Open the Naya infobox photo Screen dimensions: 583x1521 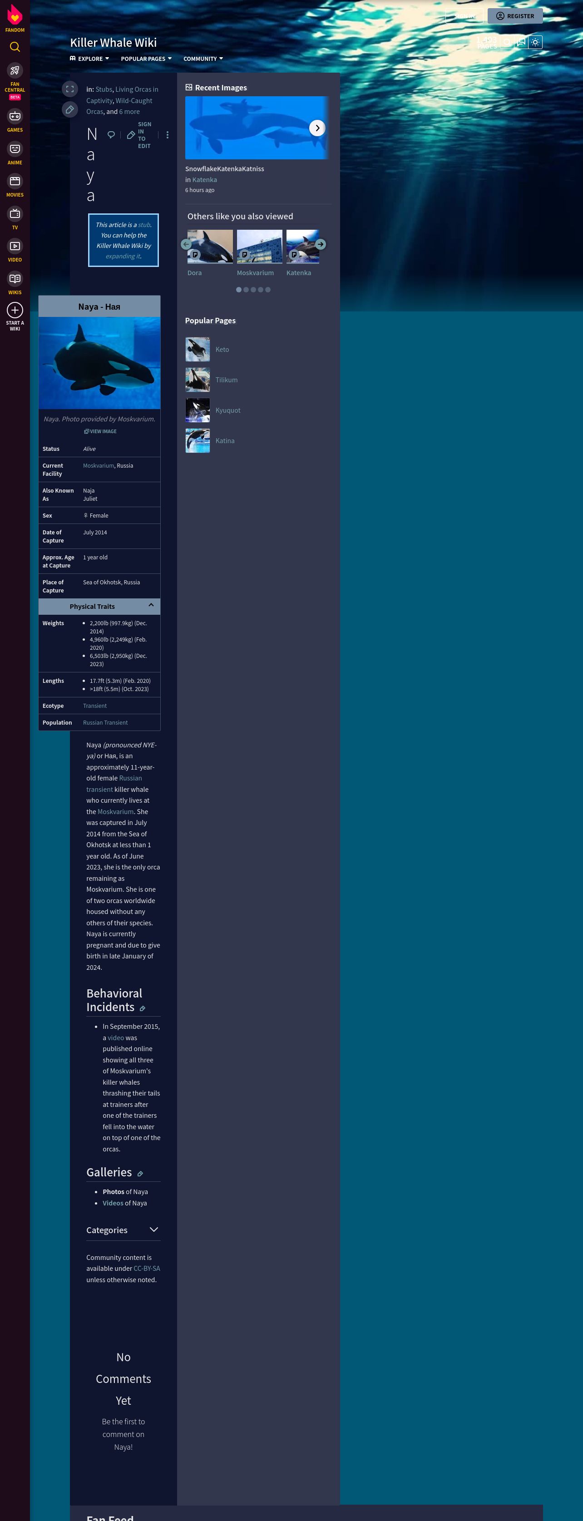tap(99, 363)
